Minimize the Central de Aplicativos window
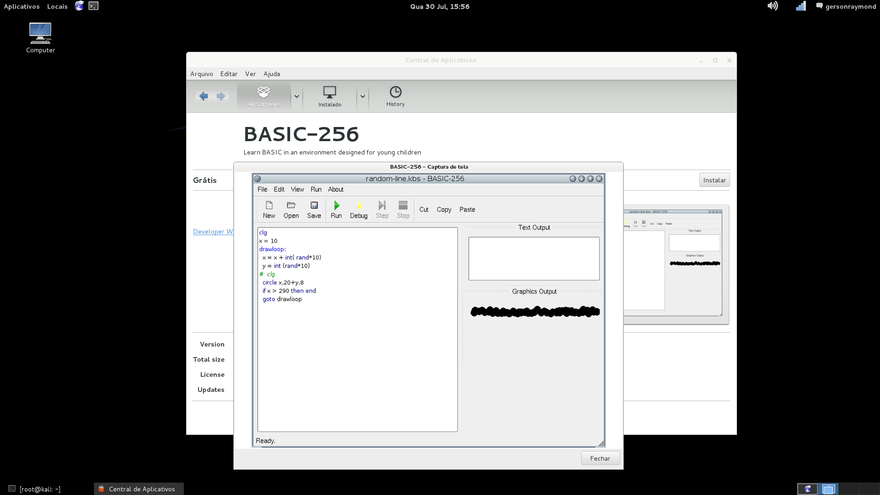This screenshot has width=880, height=495. (x=701, y=60)
